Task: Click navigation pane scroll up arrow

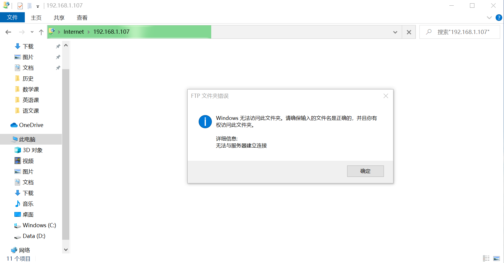Action: tap(66, 45)
